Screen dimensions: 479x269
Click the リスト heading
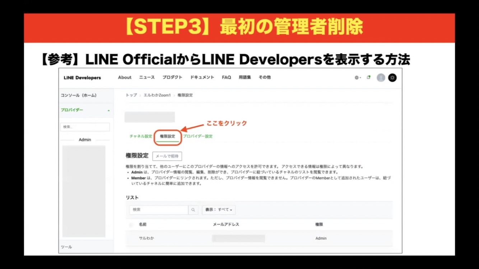[x=132, y=198]
